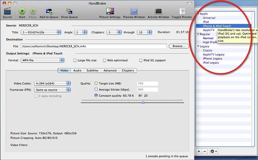Screen dimensions: 258x160
Task: Select the Average bitrate radio button
Action: [96, 89]
